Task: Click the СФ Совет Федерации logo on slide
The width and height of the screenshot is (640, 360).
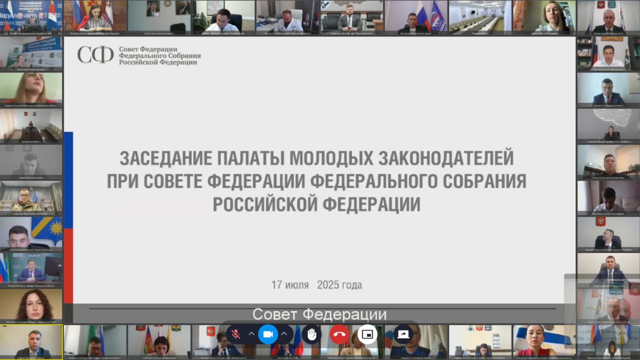Action: click(139, 55)
